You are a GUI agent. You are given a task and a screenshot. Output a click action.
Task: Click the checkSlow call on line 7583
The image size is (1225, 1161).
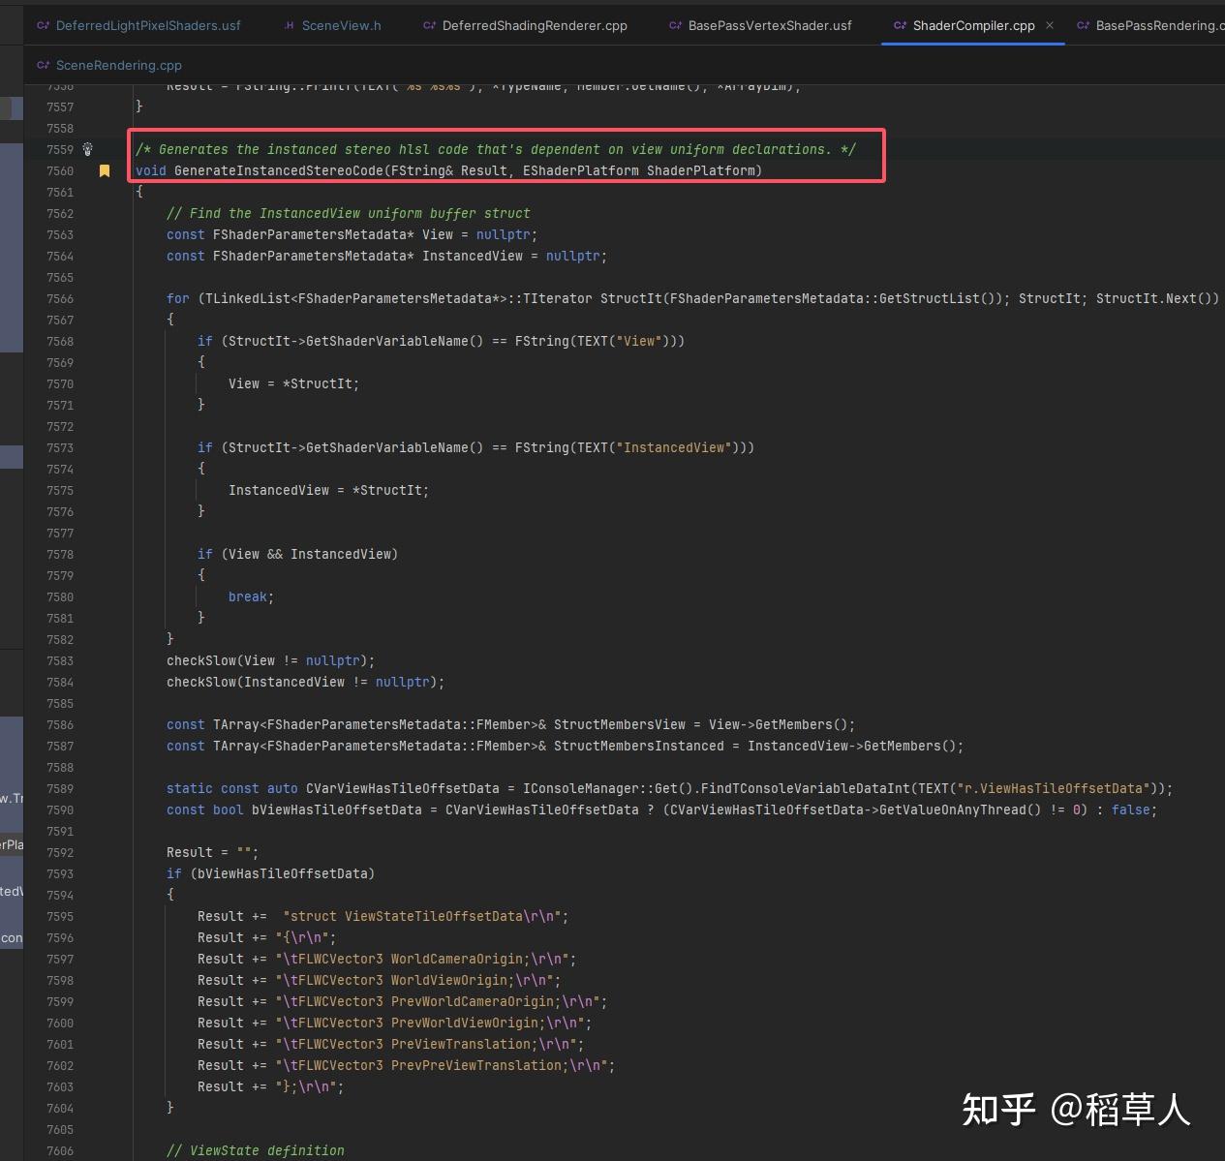[x=200, y=659]
